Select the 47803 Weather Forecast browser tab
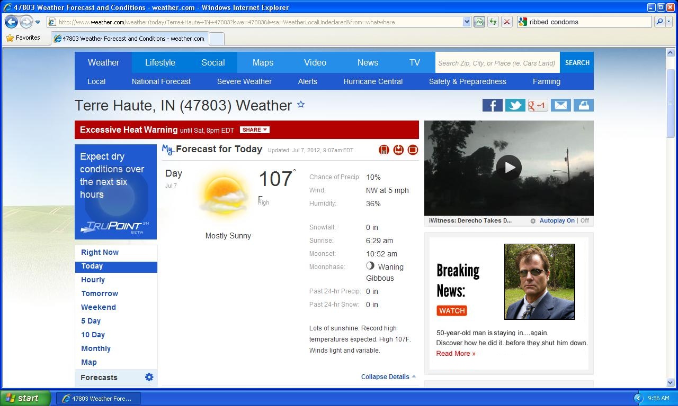This screenshot has width=678, height=406. [130, 39]
